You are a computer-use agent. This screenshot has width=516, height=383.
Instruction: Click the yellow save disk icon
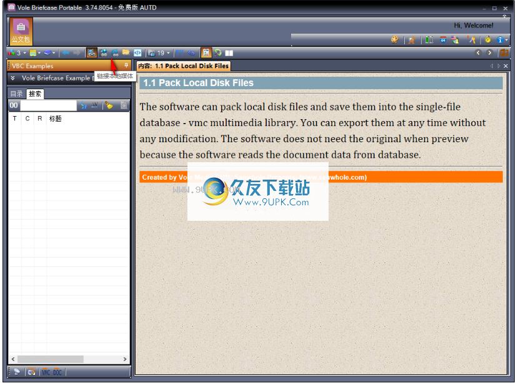point(33,53)
